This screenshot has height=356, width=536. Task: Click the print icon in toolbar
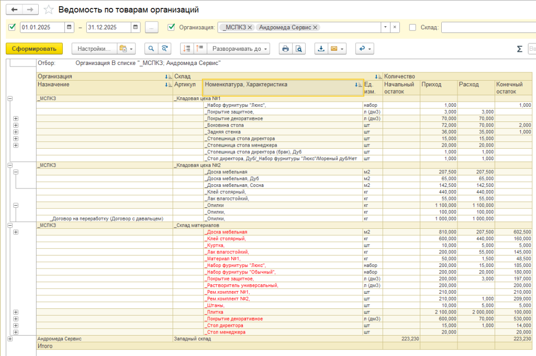(x=285, y=49)
